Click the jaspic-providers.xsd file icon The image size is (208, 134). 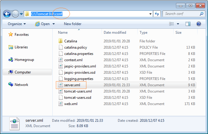click(61, 72)
